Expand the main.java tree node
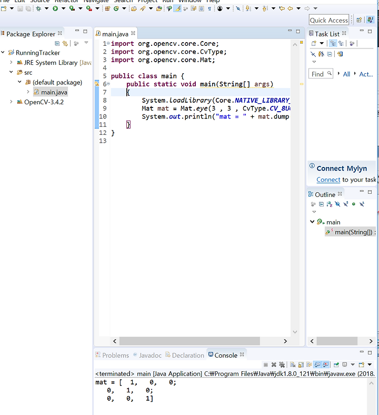The height and width of the screenshot is (415, 379). (28, 92)
